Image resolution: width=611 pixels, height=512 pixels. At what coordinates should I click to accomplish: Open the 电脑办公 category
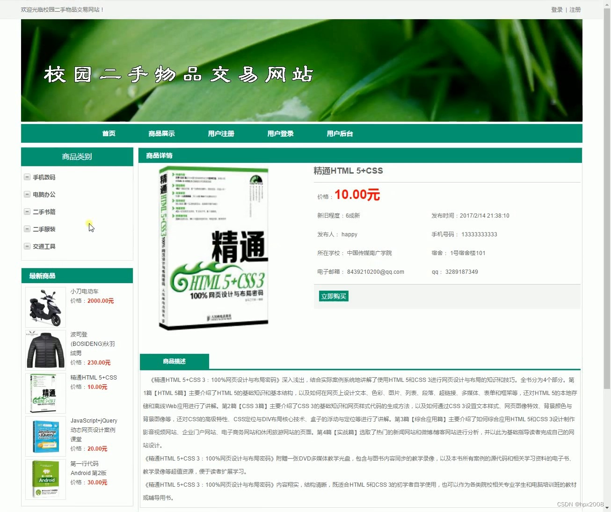click(44, 195)
